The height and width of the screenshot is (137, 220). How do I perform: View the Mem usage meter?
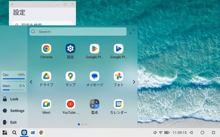pos(14,87)
